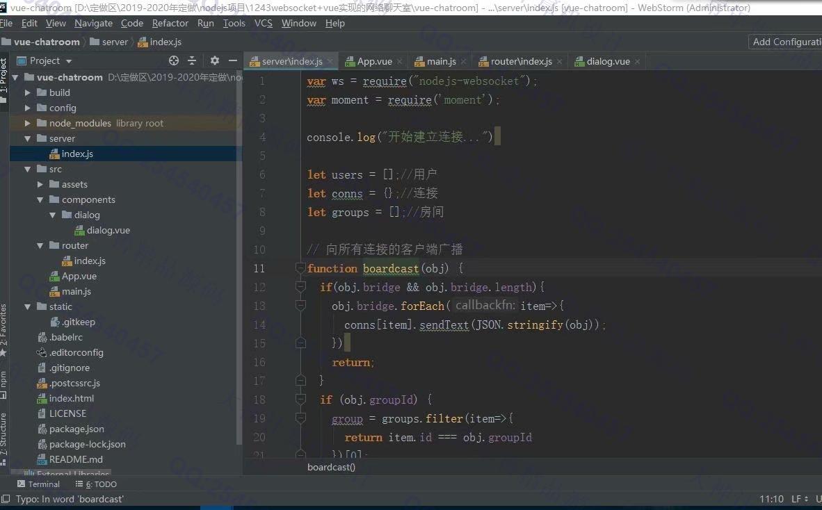Click the locate current file target icon
822x510 pixels.
[174, 60]
